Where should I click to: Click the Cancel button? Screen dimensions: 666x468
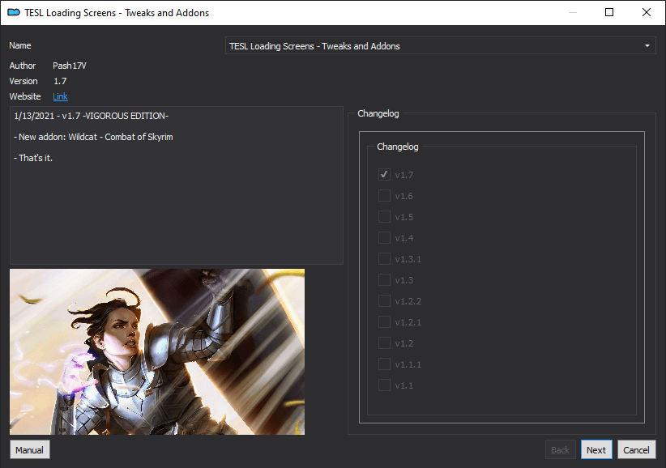coord(636,449)
